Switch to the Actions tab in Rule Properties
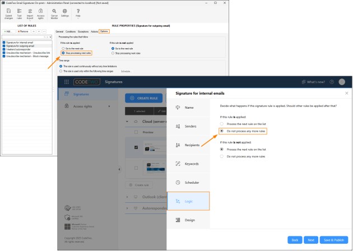Viewport: 353px width, 251px height. tap(94, 31)
